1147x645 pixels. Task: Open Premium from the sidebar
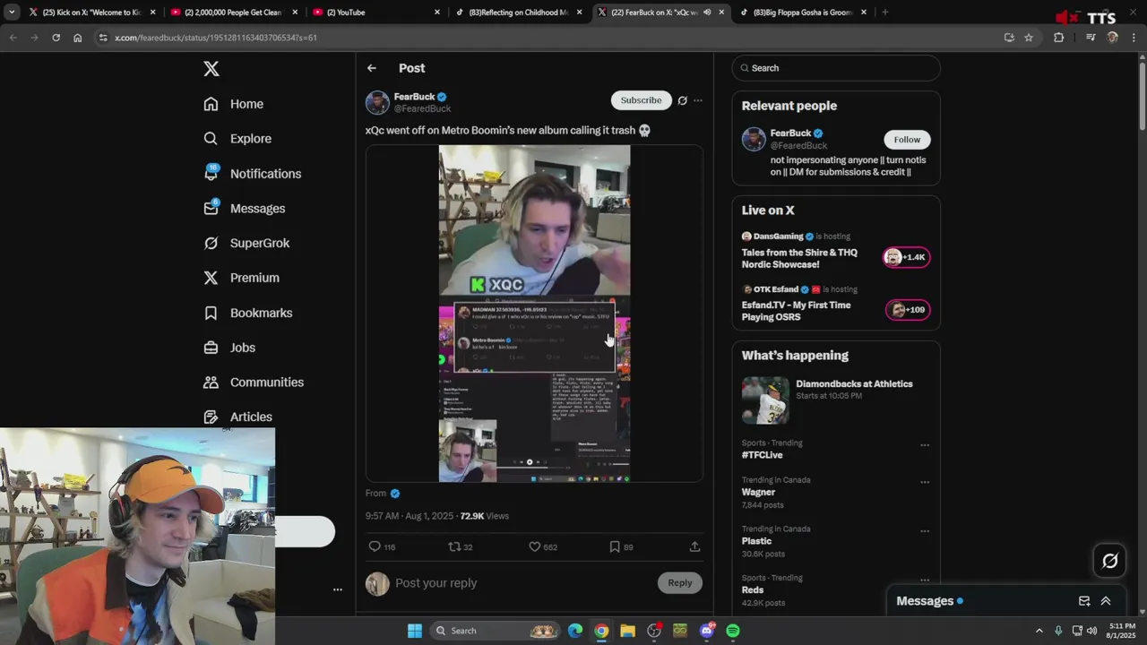tap(242, 278)
